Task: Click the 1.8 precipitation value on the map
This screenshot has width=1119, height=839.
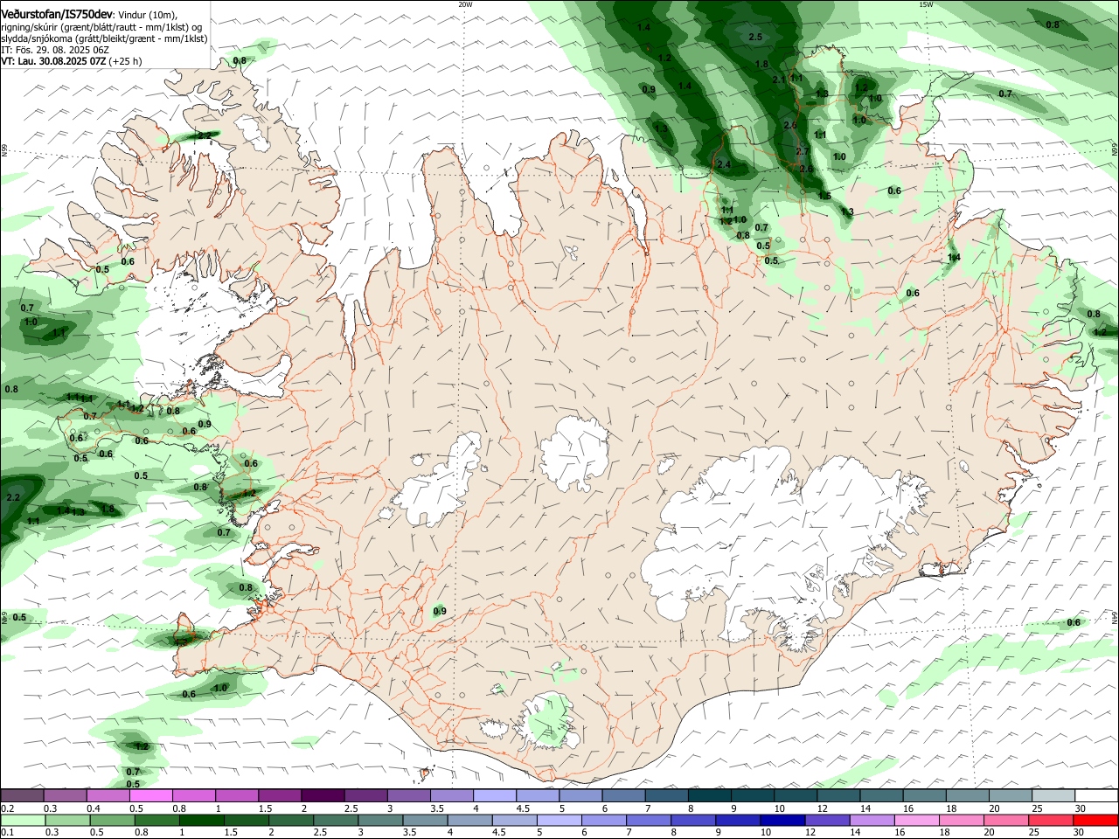Action: 761,64
